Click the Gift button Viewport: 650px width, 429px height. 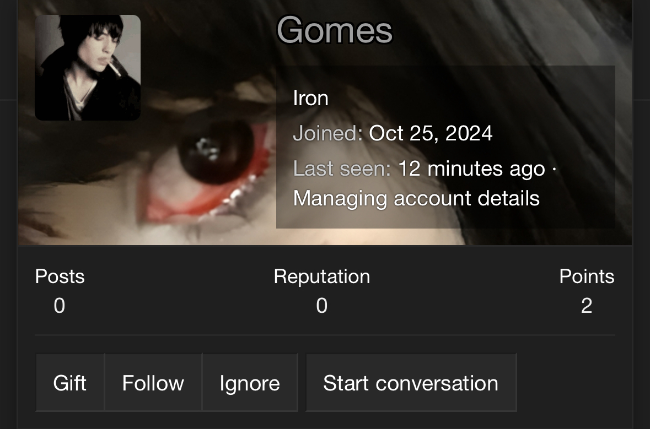coord(70,383)
